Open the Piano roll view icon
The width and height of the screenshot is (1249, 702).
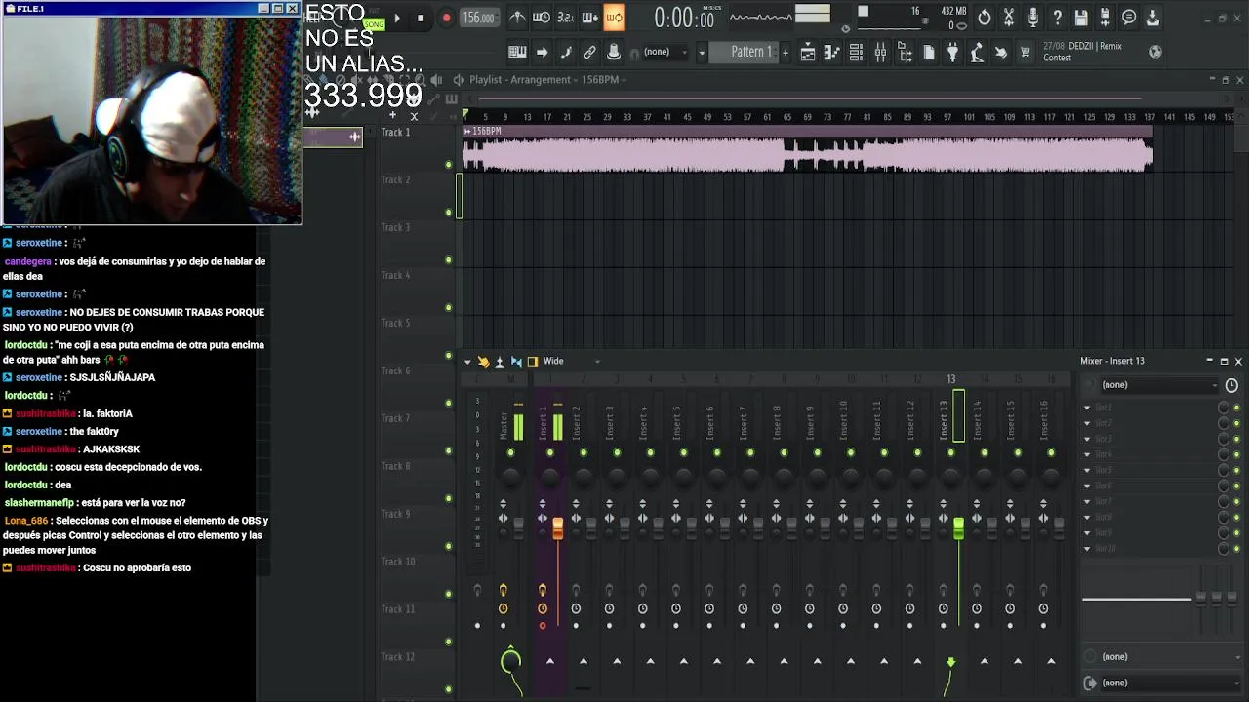tap(832, 53)
